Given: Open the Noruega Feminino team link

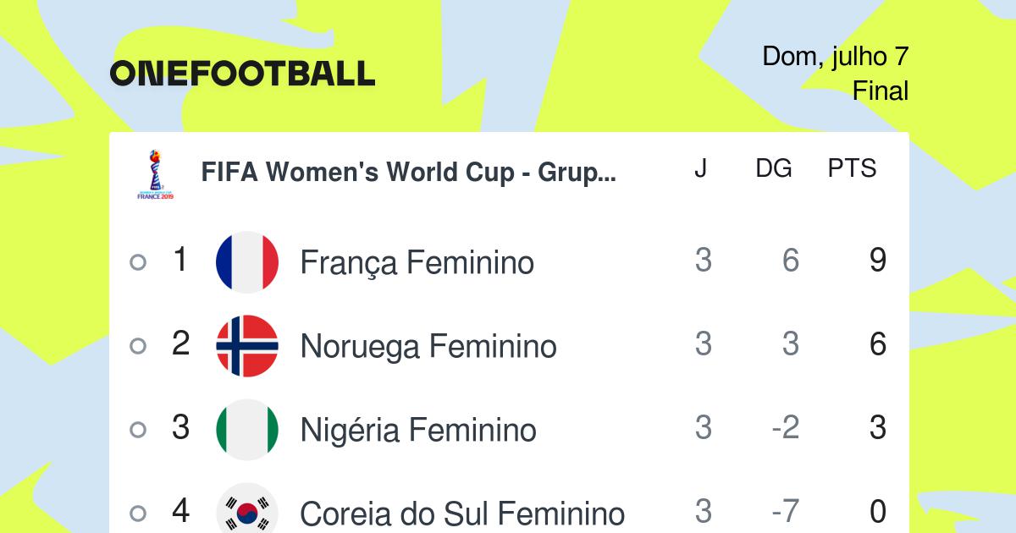Looking at the screenshot, I should (428, 347).
